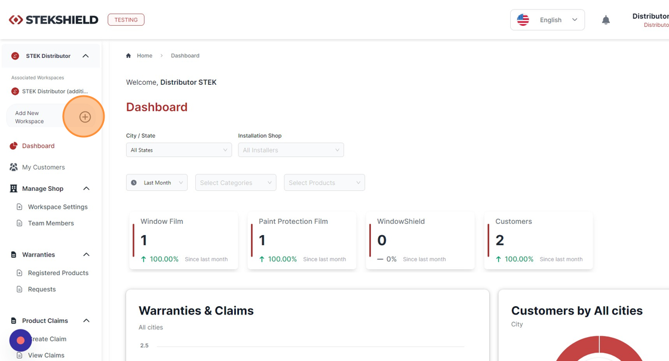
Task: Open the Select Products dropdown
Action: 324,183
